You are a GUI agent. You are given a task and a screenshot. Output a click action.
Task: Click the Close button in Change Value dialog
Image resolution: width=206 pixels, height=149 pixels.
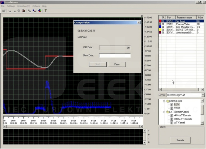[117, 64]
